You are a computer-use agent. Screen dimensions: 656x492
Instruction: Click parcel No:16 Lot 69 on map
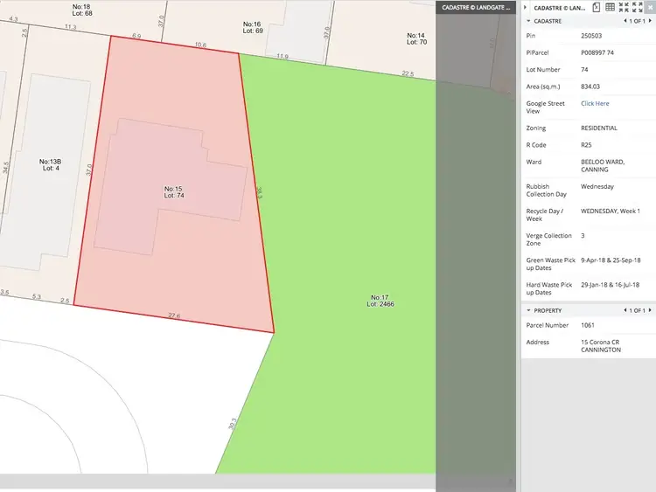pyautogui.click(x=252, y=28)
